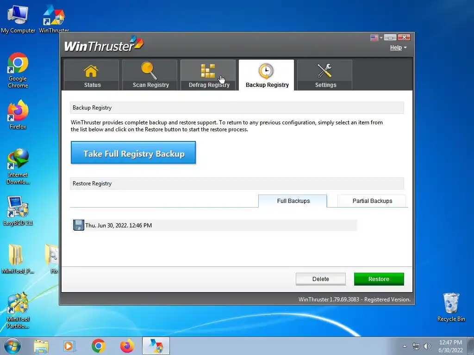Switch to the Partial Backups tab
The height and width of the screenshot is (355, 474).
(x=372, y=201)
